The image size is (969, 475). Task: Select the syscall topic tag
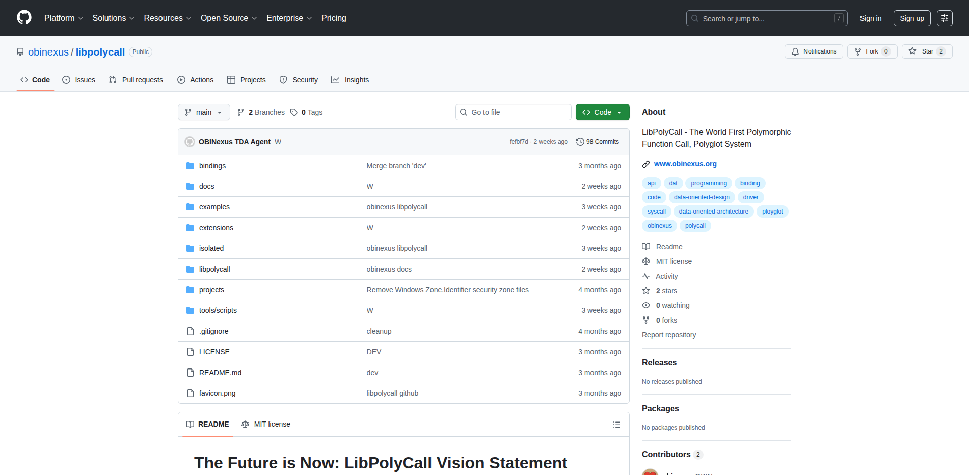656,212
